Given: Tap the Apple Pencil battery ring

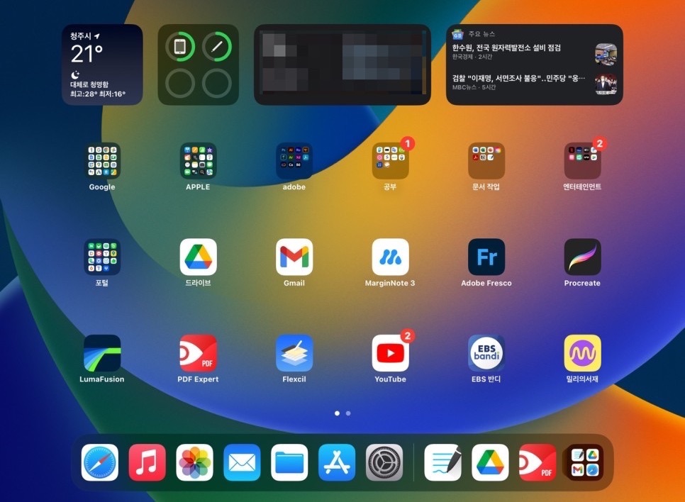Looking at the screenshot, I should tap(217, 46).
